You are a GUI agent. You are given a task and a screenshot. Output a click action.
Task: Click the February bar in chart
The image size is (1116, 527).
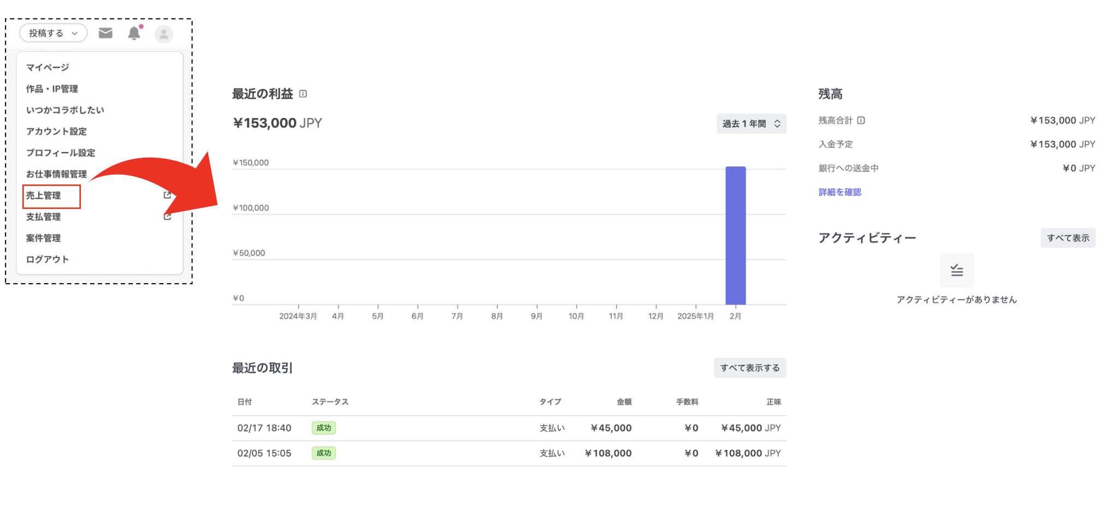point(735,235)
